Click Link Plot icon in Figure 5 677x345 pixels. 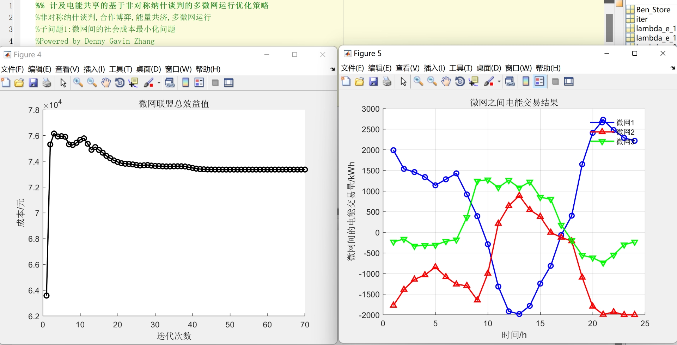coord(510,81)
